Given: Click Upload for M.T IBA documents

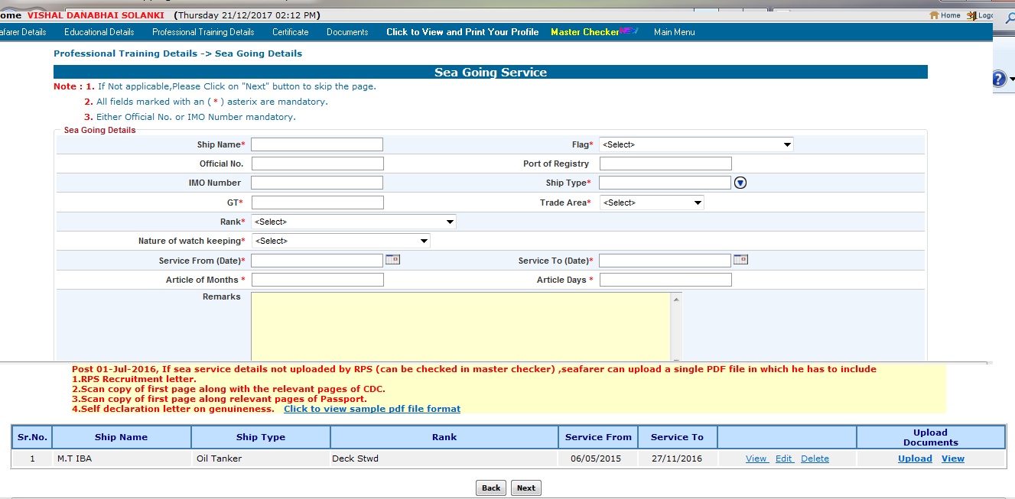Looking at the screenshot, I should point(915,458).
